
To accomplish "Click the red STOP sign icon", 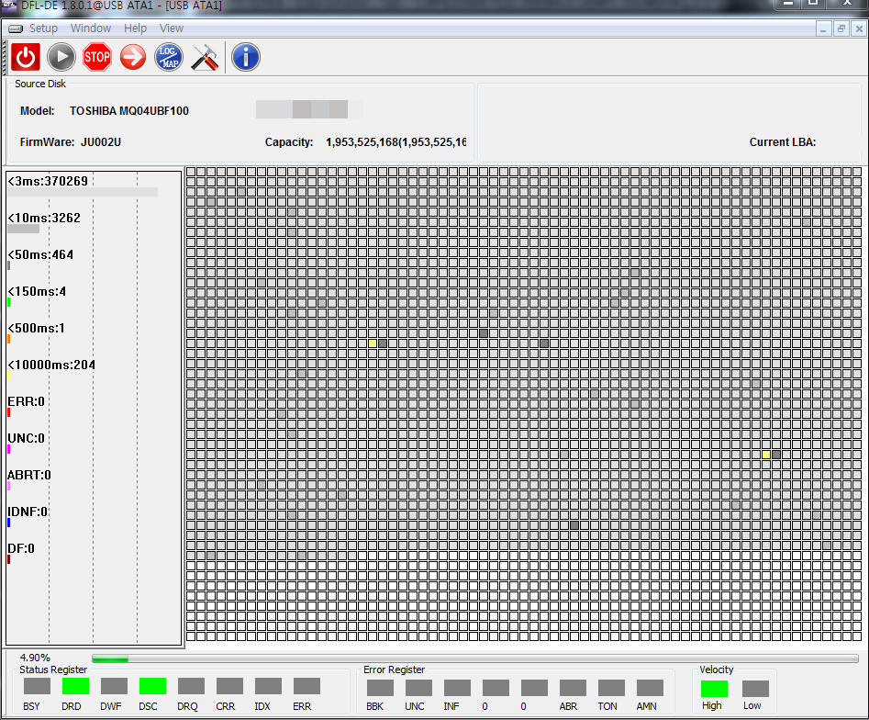I will pos(97,57).
